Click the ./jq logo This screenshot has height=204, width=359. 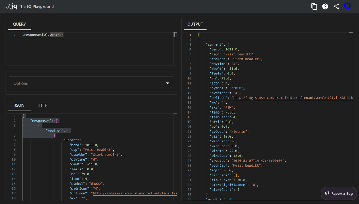11,6
